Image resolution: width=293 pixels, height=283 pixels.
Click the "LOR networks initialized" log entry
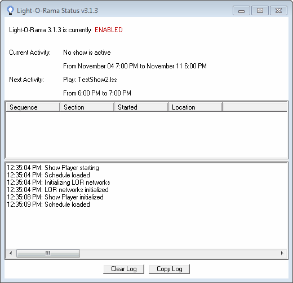point(57,190)
